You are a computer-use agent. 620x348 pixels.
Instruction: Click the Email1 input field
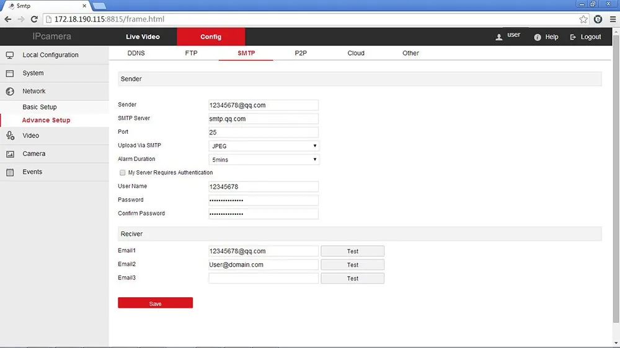coord(263,251)
